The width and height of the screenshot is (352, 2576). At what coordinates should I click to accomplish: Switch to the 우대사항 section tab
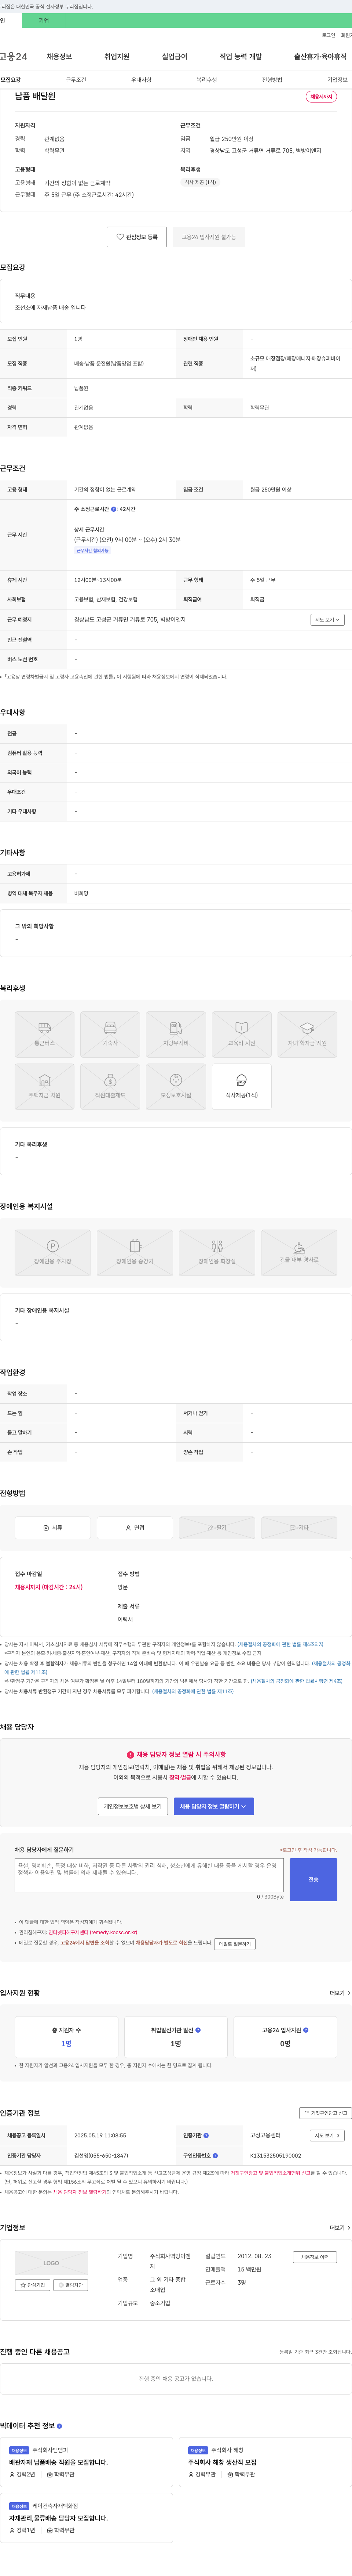pyautogui.click(x=142, y=80)
